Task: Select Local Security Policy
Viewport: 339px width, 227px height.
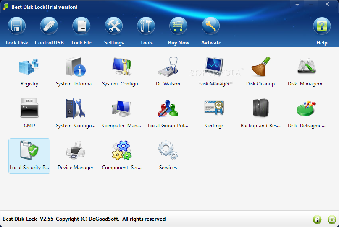Action: click(x=29, y=156)
